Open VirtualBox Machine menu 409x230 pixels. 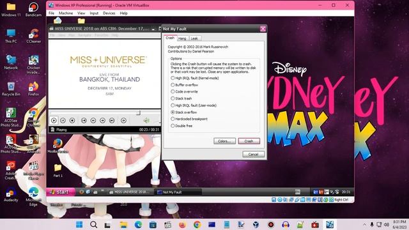pyautogui.click(x=66, y=13)
